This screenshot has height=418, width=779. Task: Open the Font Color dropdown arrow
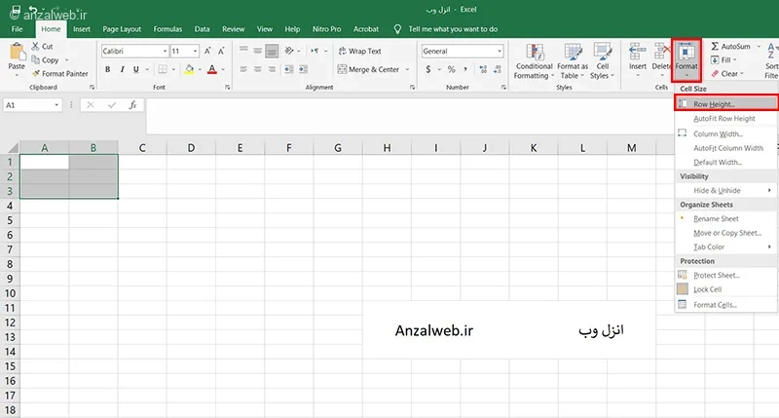pyautogui.click(x=223, y=69)
